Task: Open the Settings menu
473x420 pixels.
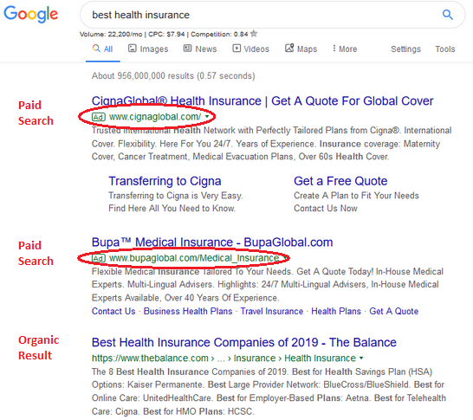Action: [405, 48]
